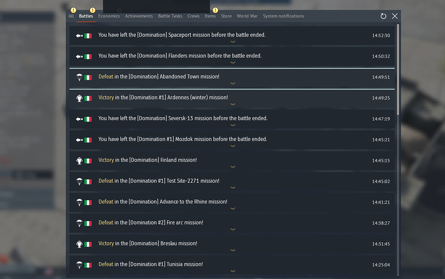The image size is (445, 279).
Task: Expand the Spaceport mission entry chevron
Action: click(233, 42)
